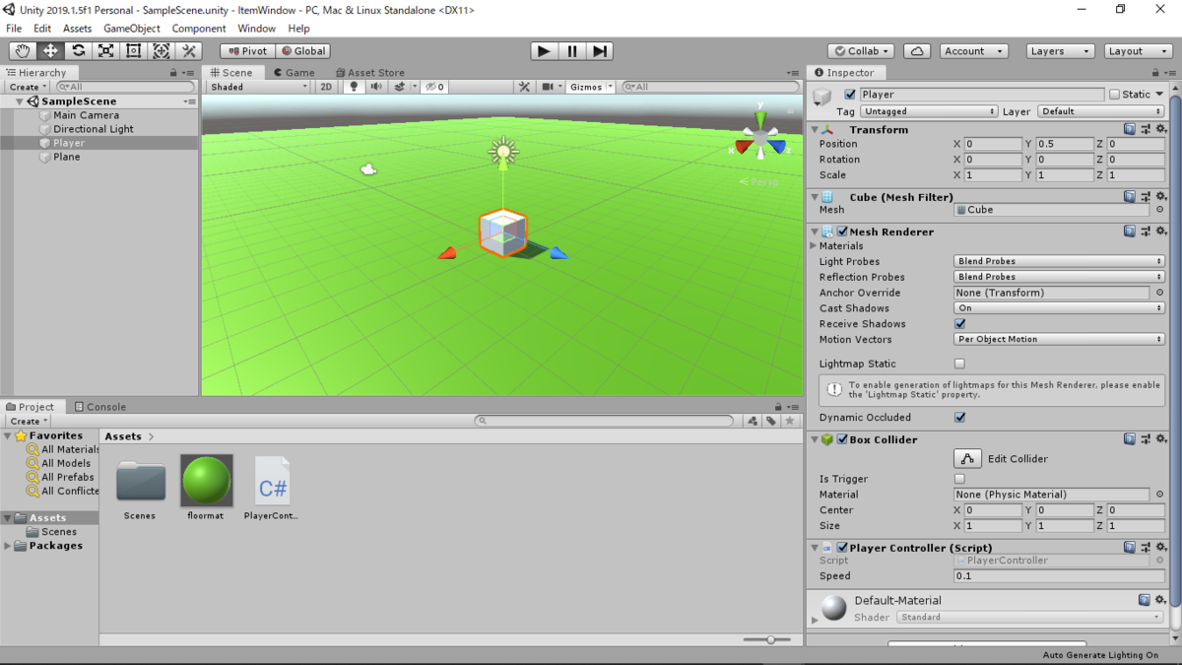Viewport: 1182px width, 665px height.
Task: Select the combined Transform tool
Action: [x=162, y=51]
